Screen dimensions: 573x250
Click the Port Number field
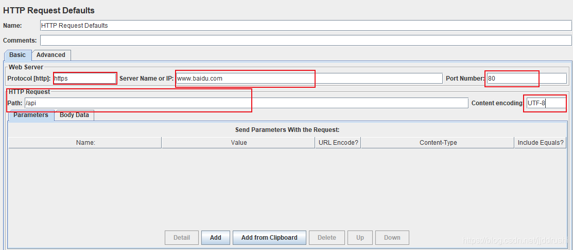click(x=526, y=79)
